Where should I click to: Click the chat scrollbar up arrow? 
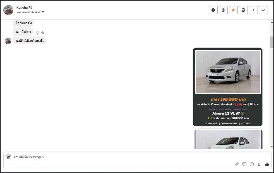coord(272,22)
